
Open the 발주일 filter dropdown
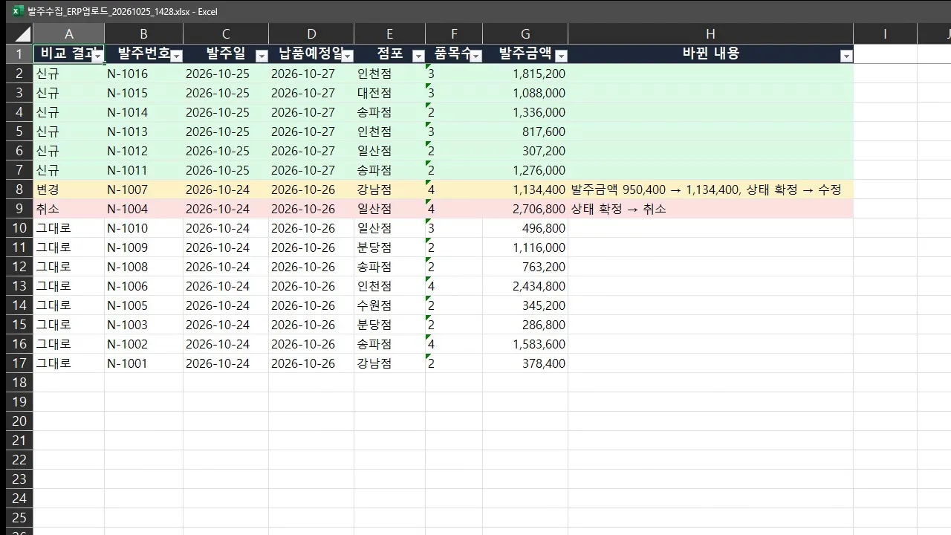pyautogui.click(x=262, y=56)
